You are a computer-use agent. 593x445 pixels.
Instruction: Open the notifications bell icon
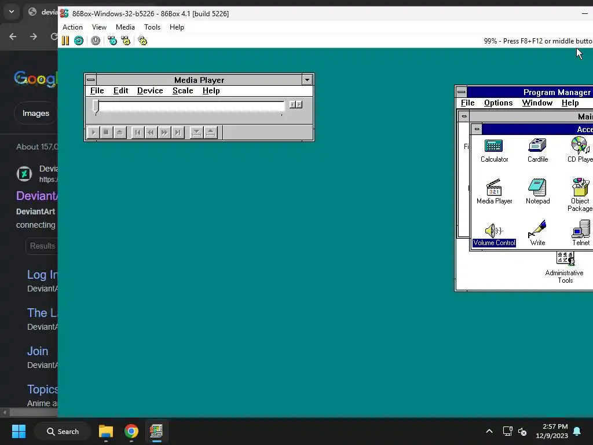(577, 431)
